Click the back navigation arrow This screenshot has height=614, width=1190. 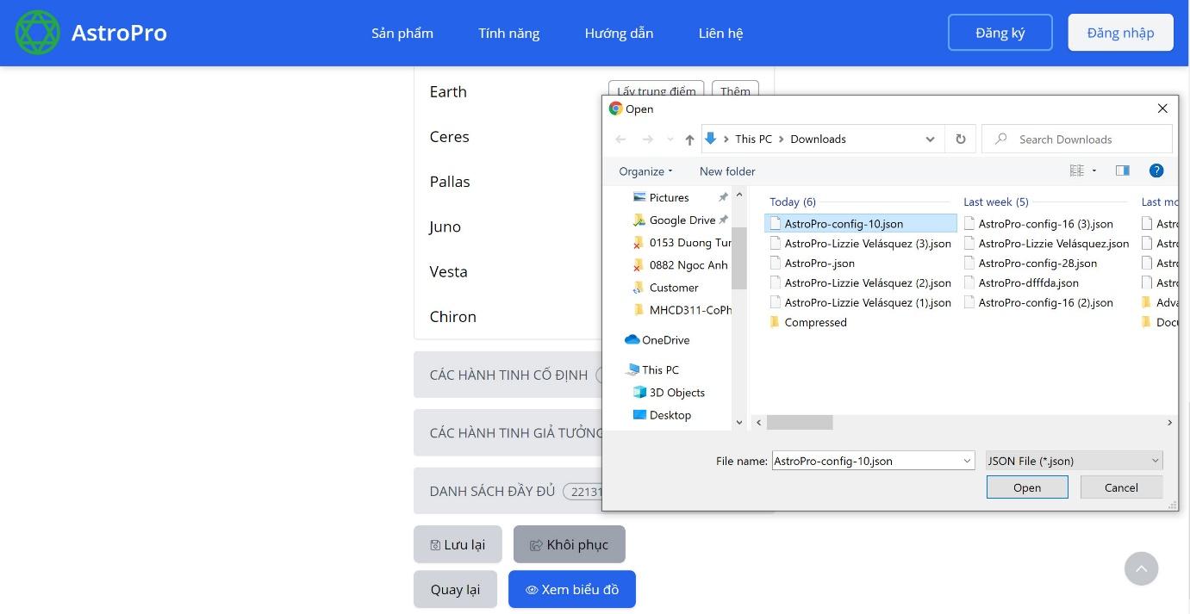tap(620, 139)
